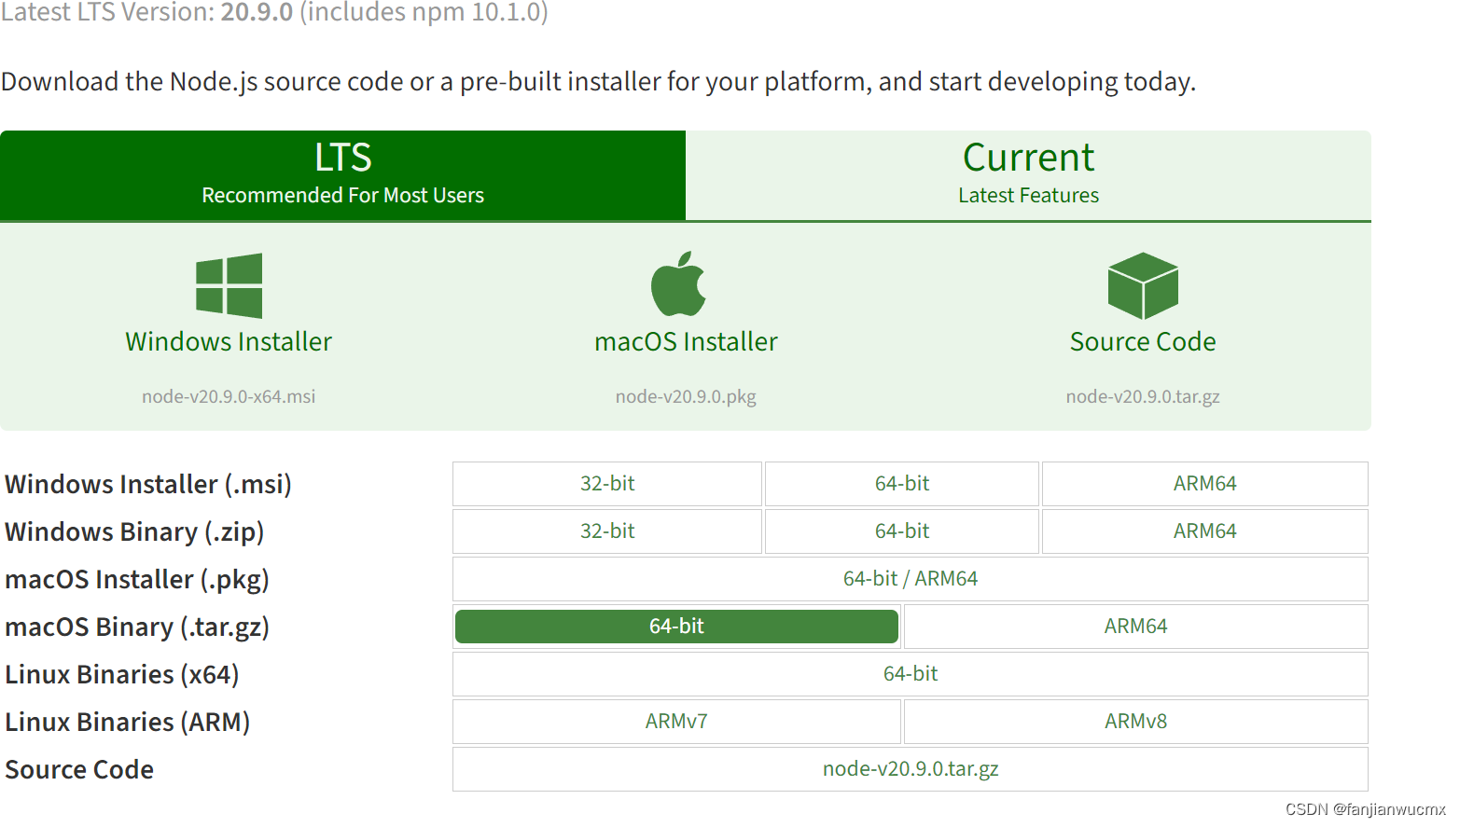Open the Windows Installer link
1460x827 pixels.
229,341
